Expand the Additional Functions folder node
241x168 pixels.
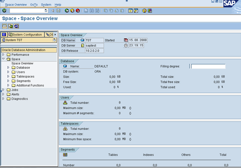pos(8,85)
